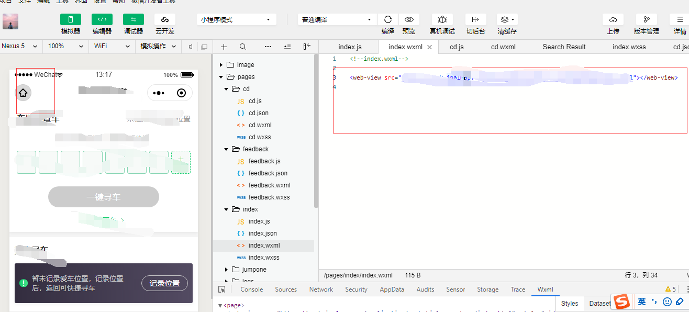
Task: Click the user avatar in toolbar
Action: click(11, 21)
